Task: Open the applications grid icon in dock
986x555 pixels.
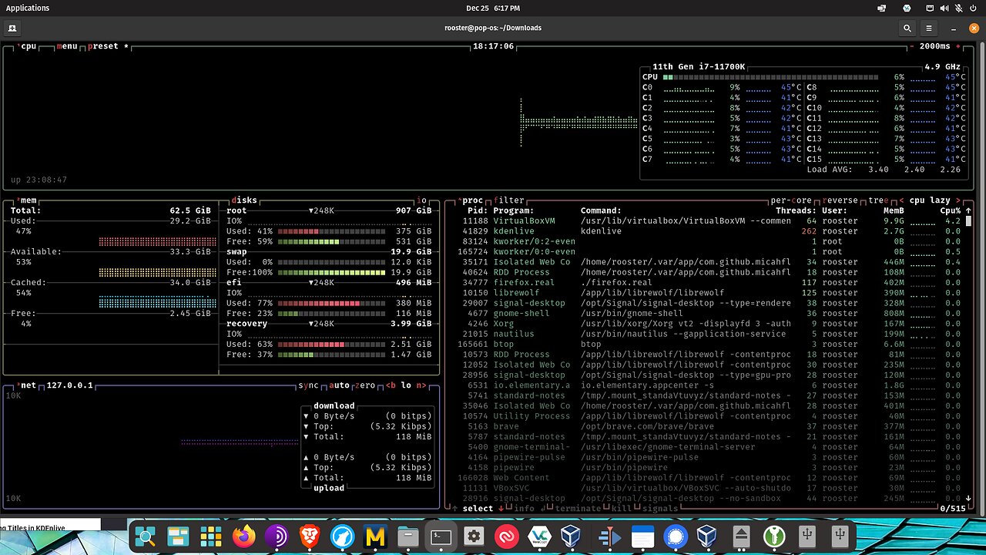Action: [211, 536]
